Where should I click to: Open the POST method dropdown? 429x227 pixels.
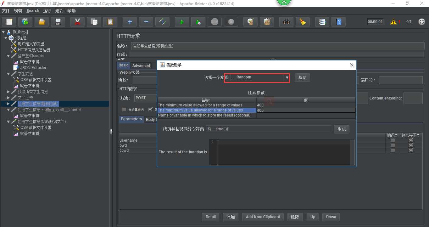(x=146, y=98)
